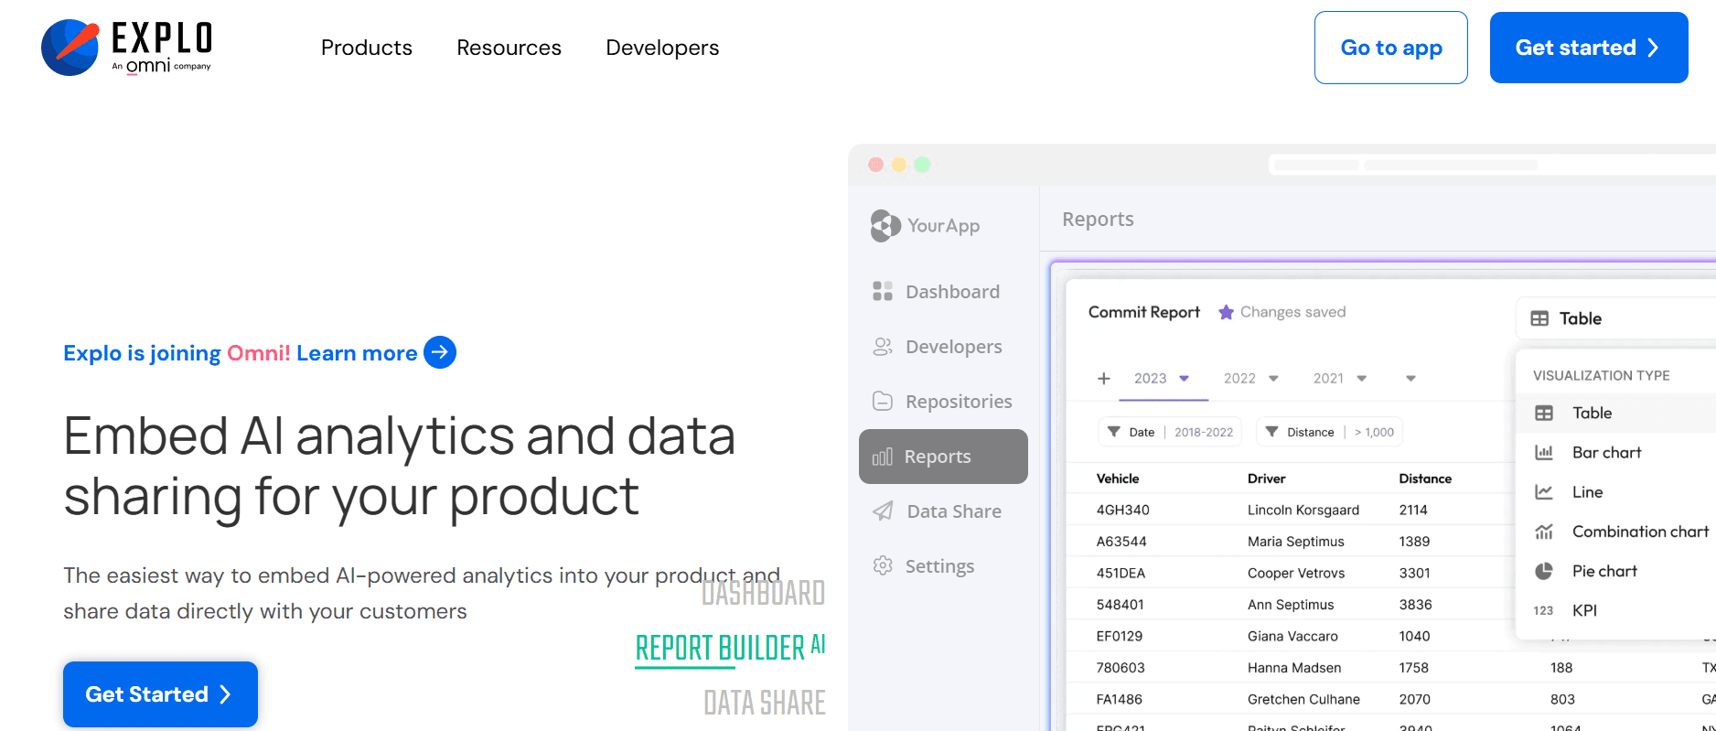Click the Line chart icon
Image resolution: width=1716 pixels, height=731 pixels.
pos(1544,491)
